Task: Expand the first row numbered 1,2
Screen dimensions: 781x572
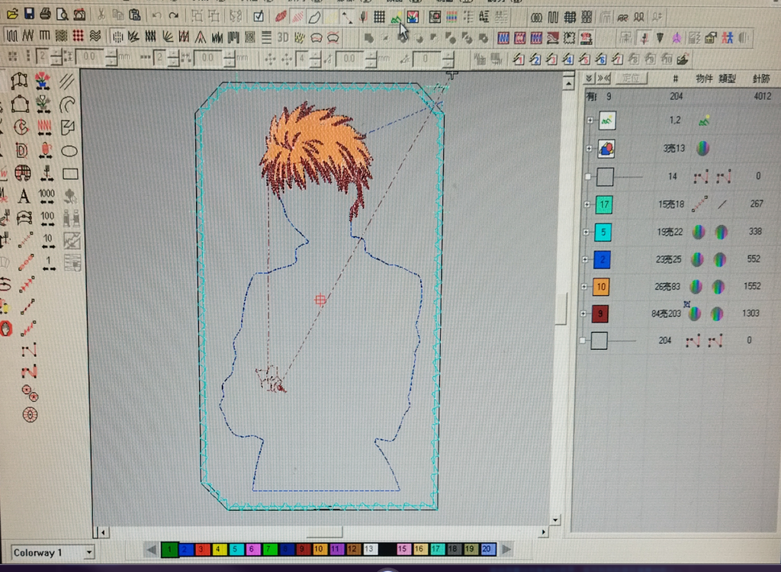Action: [x=590, y=120]
